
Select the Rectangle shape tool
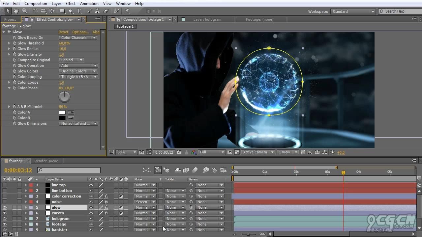tap(62, 11)
